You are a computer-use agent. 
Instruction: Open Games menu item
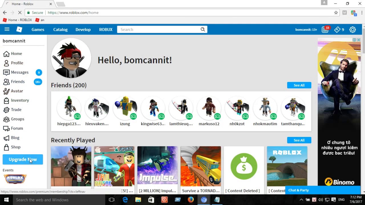click(38, 29)
